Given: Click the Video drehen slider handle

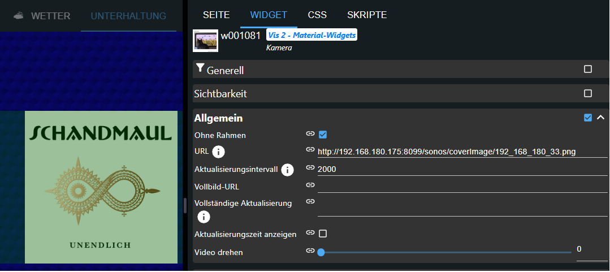Looking at the screenshot, I should (x=321, y=252).
